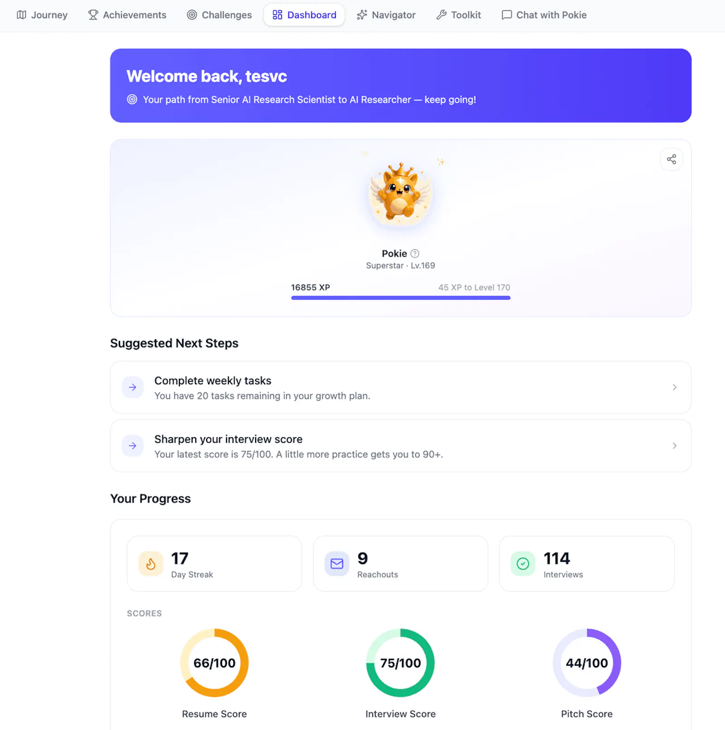Click the Navigator sparkle icon
Screen dimensions: 725x730
click(362, 15)
